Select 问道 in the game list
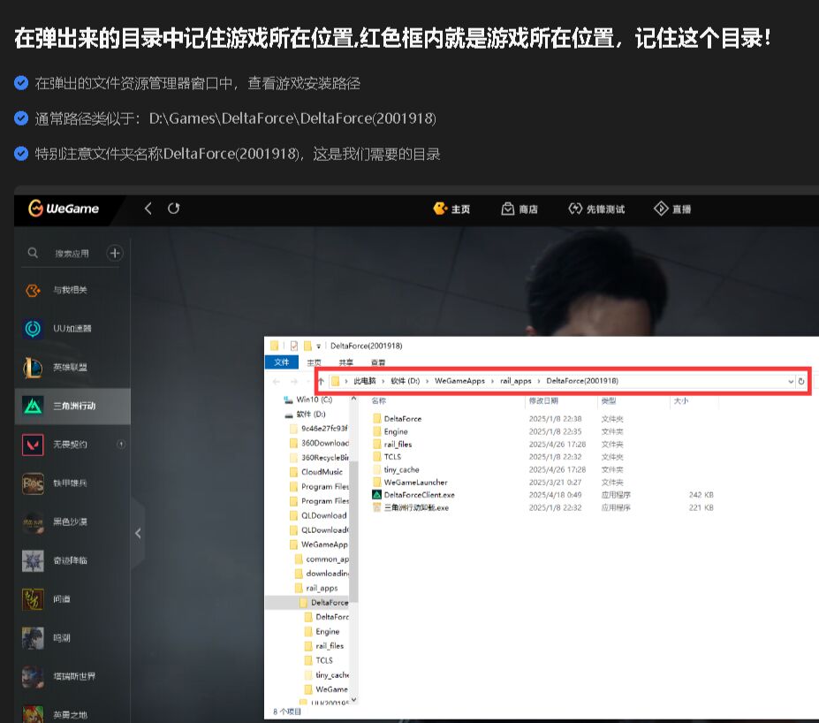The width and height of the screenshot is (819, 723). (x=72, y=599)
